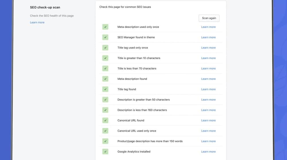Select the Title tag found row text

(x=127, y=89)
